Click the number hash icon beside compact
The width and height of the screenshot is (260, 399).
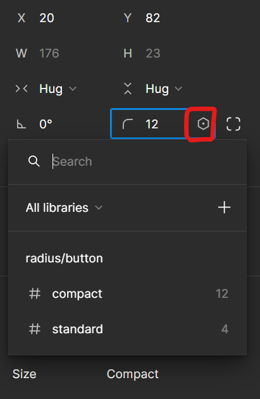(35, 293)
